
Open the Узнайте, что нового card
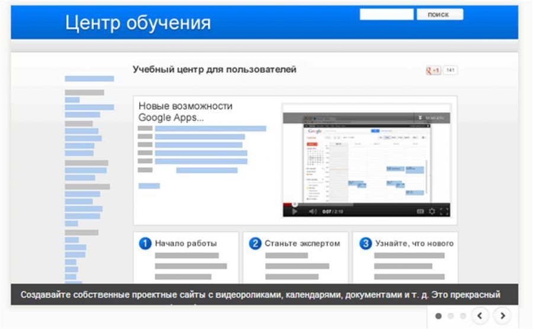[405, 257]
